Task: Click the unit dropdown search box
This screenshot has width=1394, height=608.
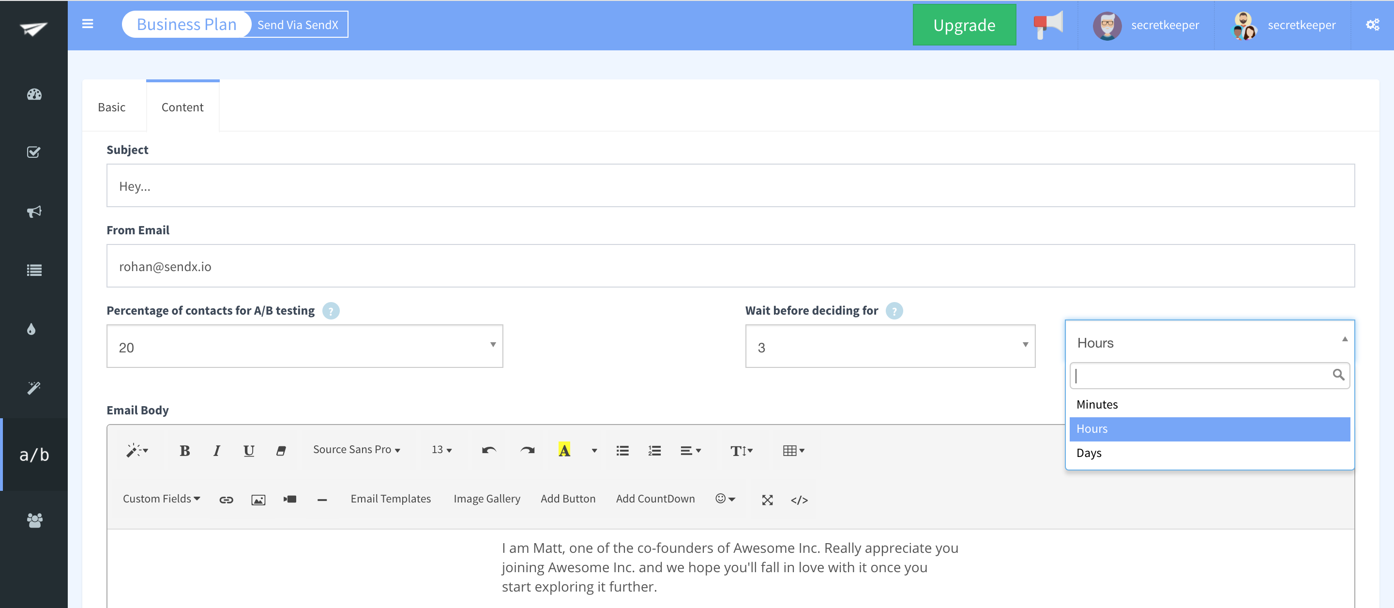Action: pos(1210,375)
